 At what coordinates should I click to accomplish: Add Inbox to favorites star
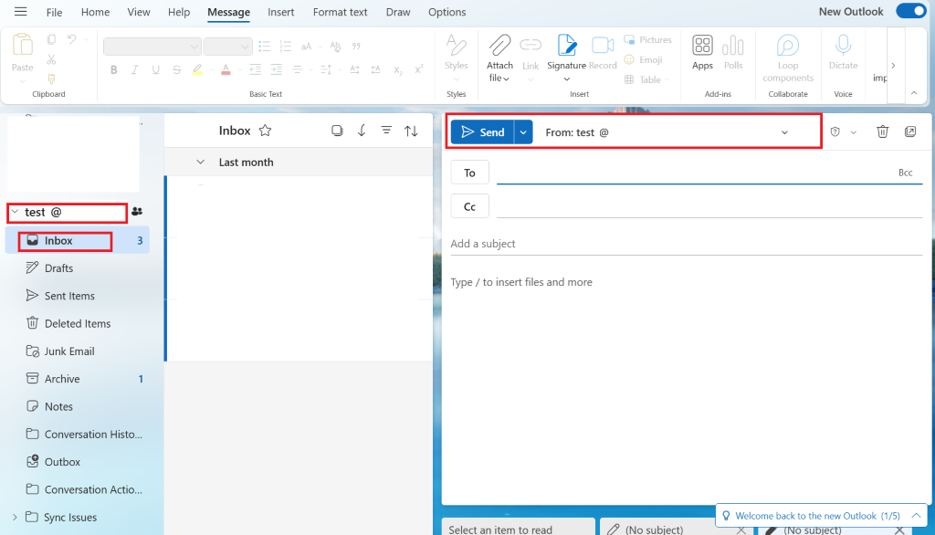266,131
